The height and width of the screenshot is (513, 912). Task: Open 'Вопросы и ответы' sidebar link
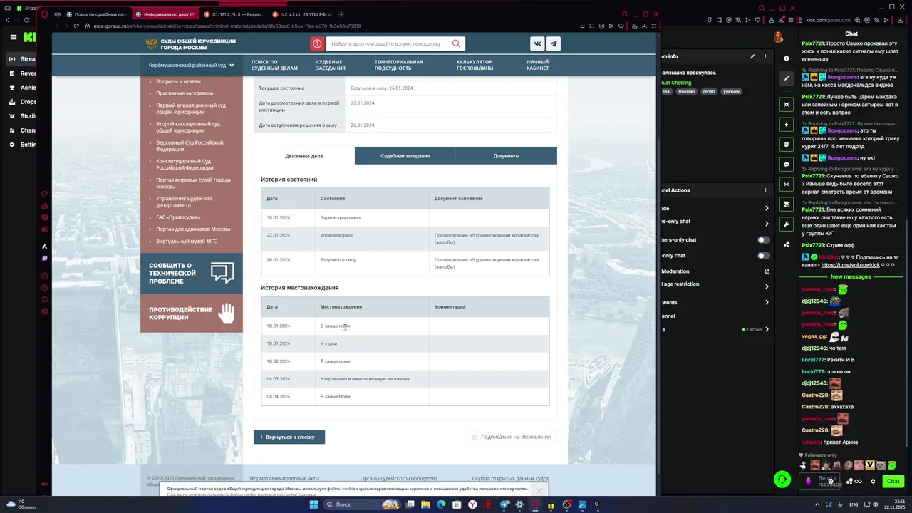point(178,81)
